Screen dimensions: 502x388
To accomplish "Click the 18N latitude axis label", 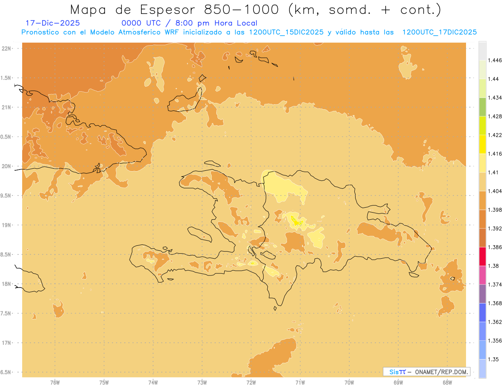I will [6, 284].
